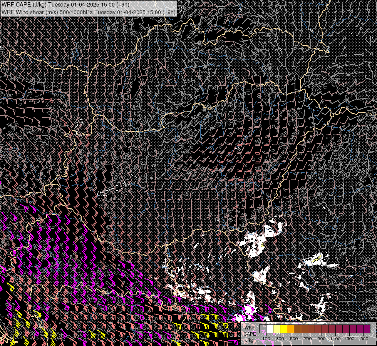
Task: Click the CAPE label in the legend
Action: (250, 334)
